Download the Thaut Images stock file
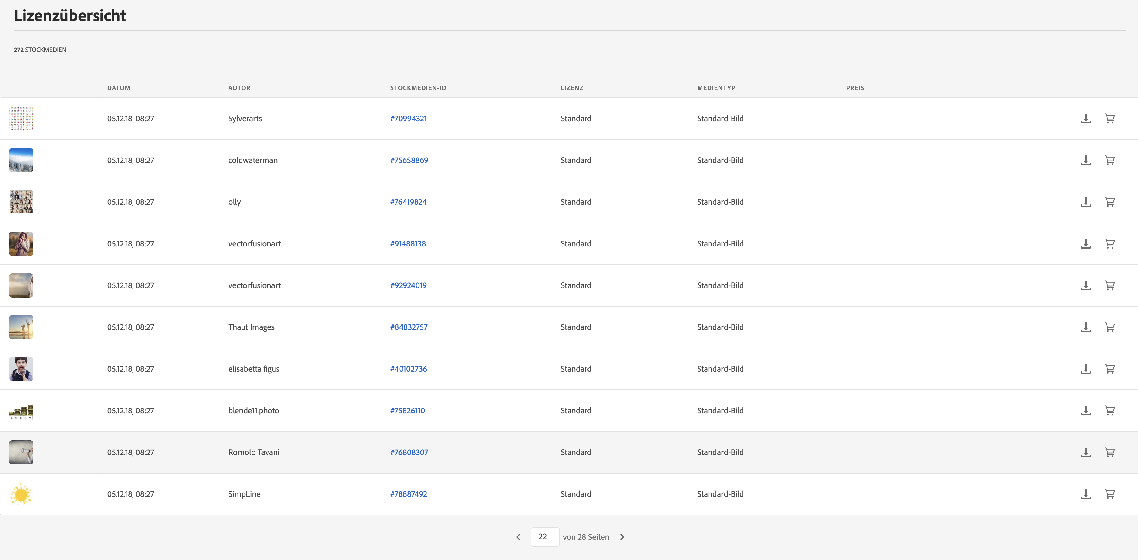This screenshot has width=1138, height=560. pos(1085,327)
